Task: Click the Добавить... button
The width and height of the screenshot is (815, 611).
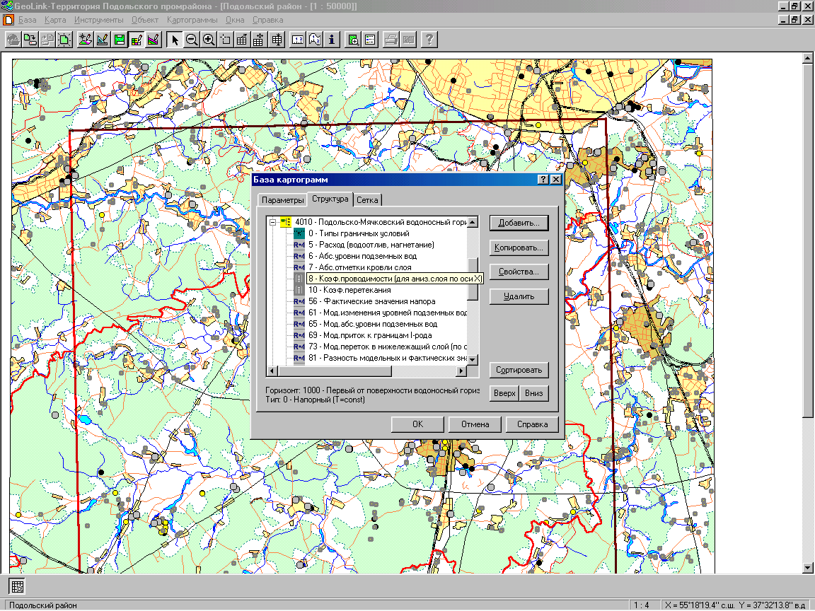Action: pos(519,223)
